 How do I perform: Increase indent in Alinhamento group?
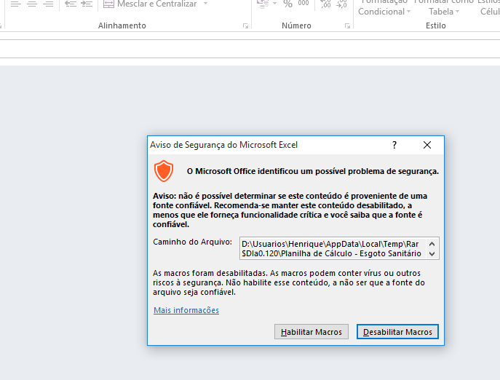(87, 4)
